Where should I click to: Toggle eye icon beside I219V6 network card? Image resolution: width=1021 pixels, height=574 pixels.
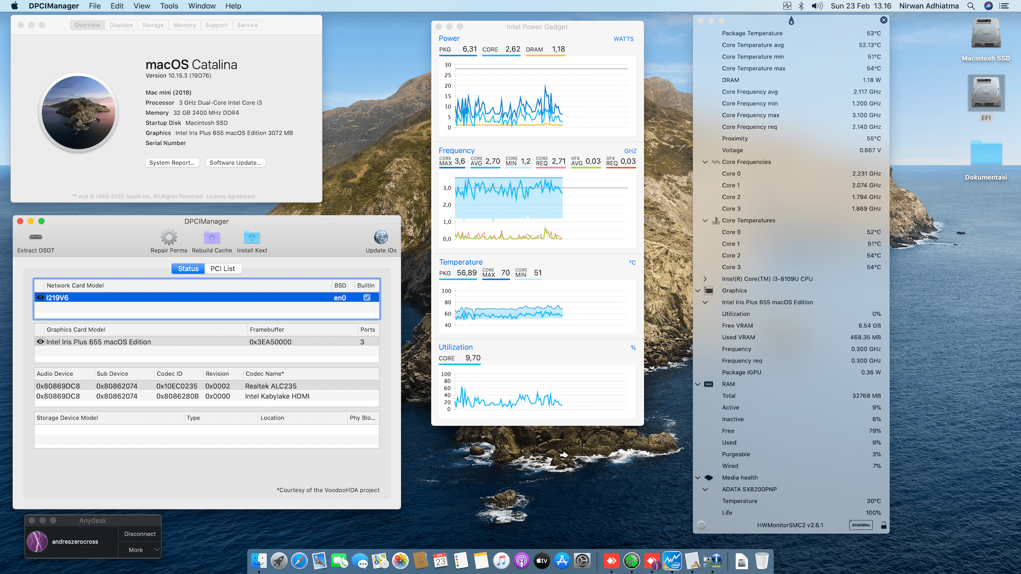point(40,298)
